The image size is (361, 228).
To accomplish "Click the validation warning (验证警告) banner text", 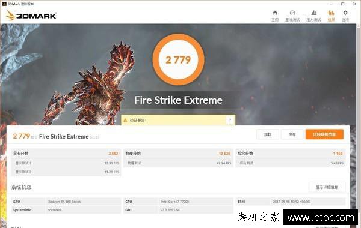I will point(138,121).
